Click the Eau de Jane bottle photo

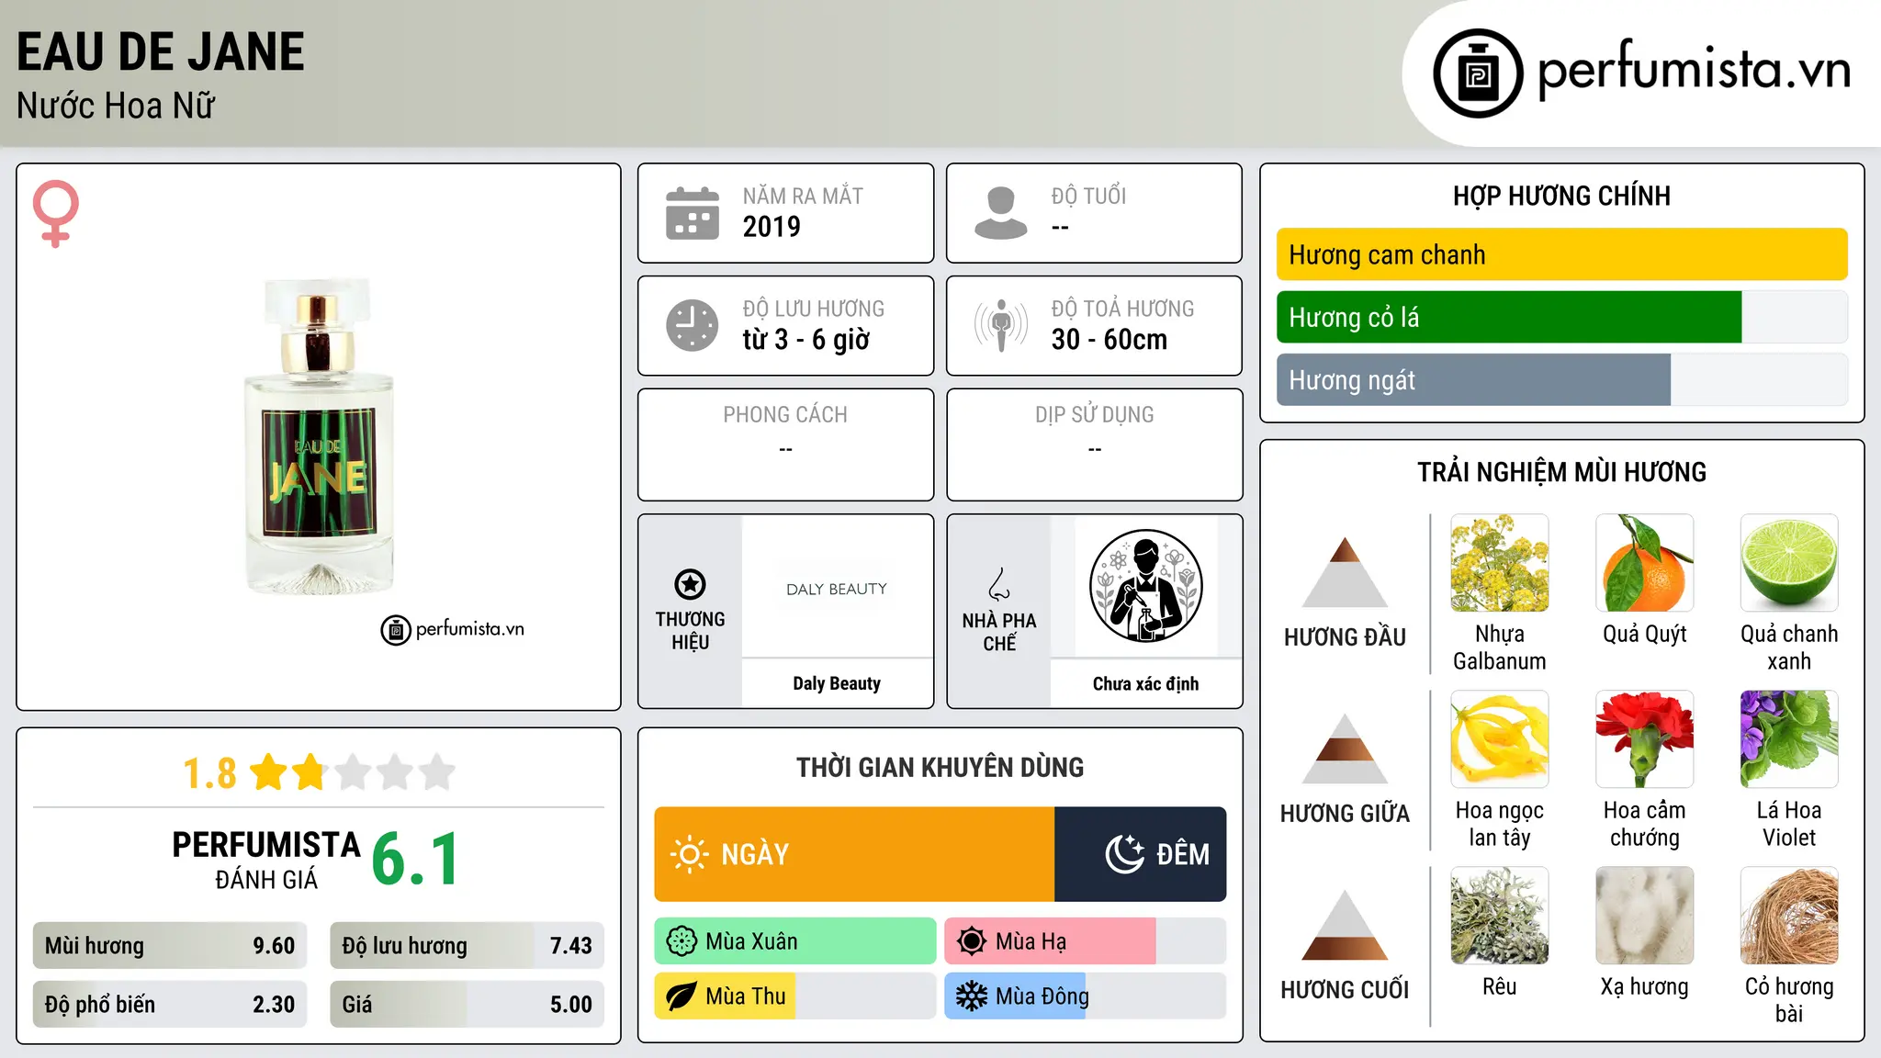tap(319, 436)
